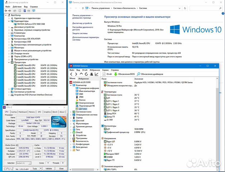Click the monitor scan icon in Device Manager toolbar

34,11
